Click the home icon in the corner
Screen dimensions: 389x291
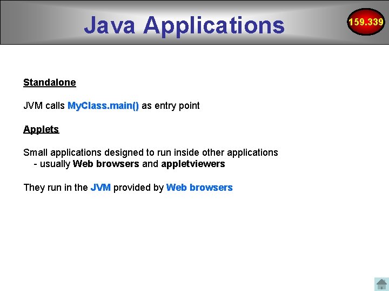click(381, 284)
